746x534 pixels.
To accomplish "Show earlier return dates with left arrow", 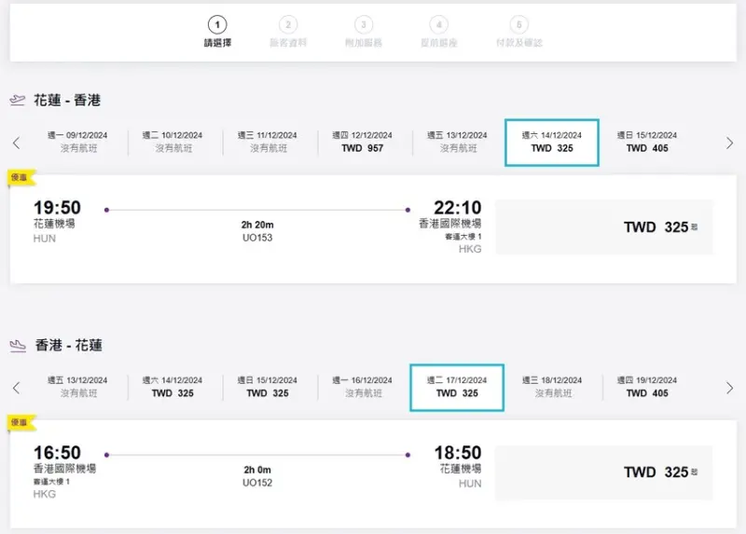I will click(16, 388).
